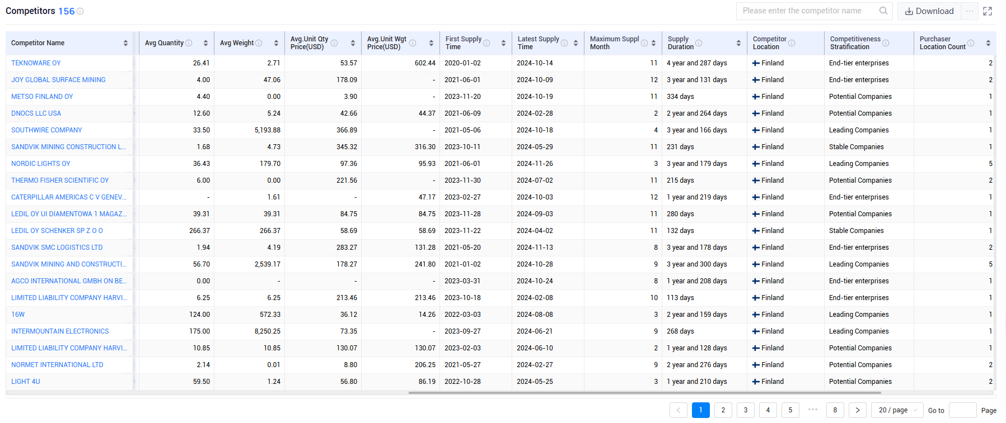Image resolution: width=1006 pixels, height=423 pixels.
Task: Select current page 1
Action: (701, 410)
